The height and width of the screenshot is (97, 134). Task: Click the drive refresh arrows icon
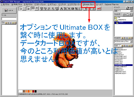pyautogui.click(x=128, y=8)
